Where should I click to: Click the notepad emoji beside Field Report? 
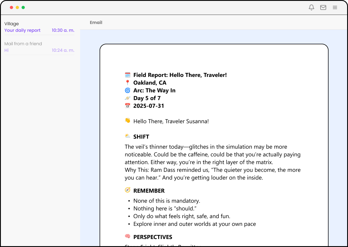click(x=128, y=75)
